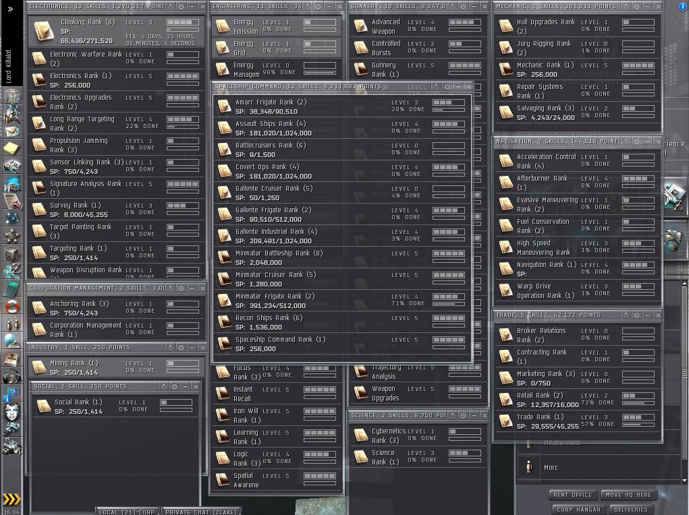Image resolution: width=689 pixels, height=515 pixels.
Task: Open the in-game browser globe icon
Action: 12,341
